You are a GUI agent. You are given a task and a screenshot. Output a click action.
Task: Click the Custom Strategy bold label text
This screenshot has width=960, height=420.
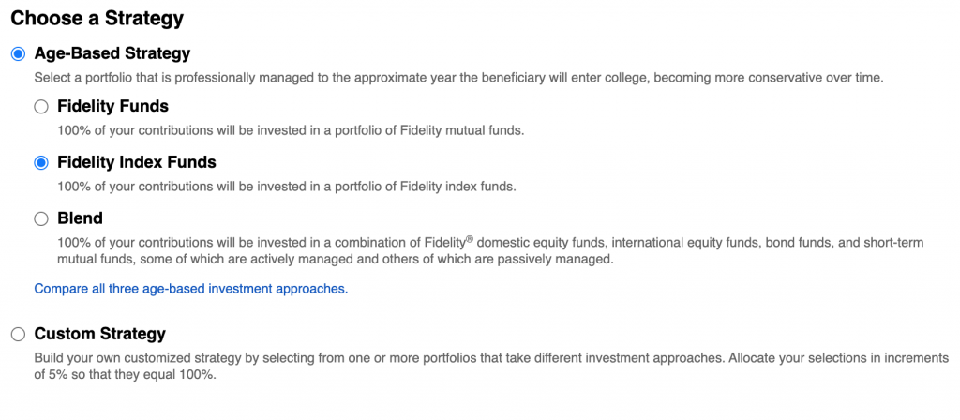coord(99,334)
